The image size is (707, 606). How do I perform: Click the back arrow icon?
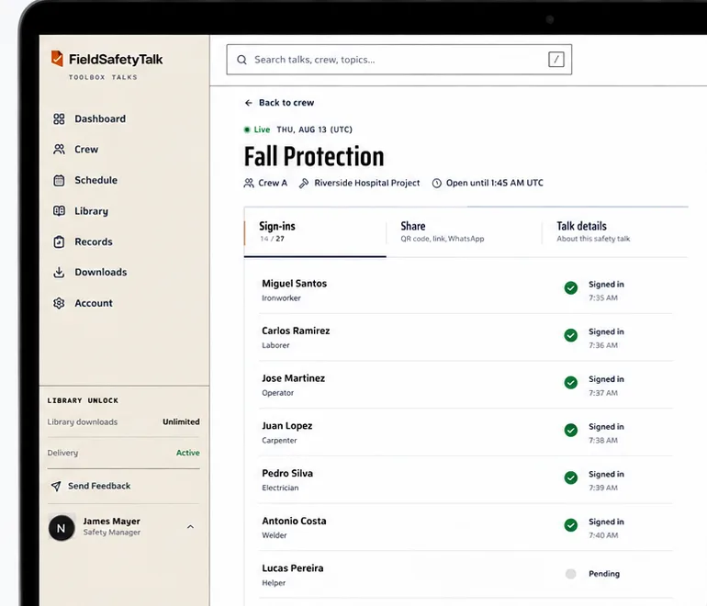click(x=249, y=103)
